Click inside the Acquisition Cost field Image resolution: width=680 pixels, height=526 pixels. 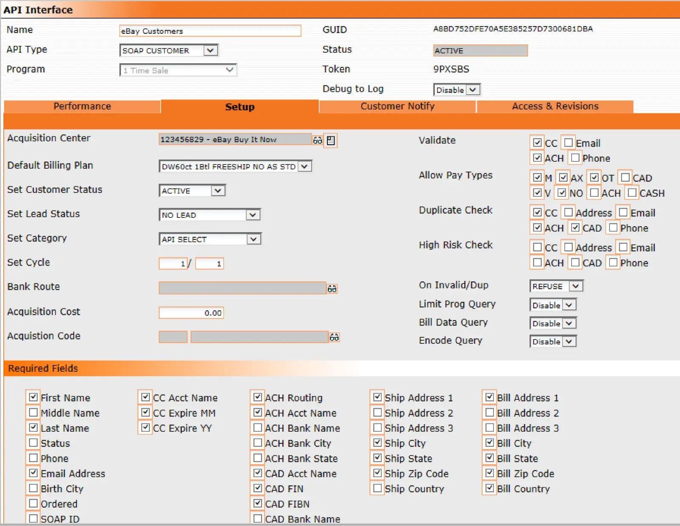point(190,313)
